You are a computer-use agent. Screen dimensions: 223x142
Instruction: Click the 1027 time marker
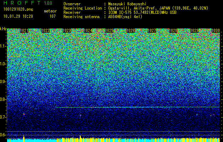click(152, 31)
